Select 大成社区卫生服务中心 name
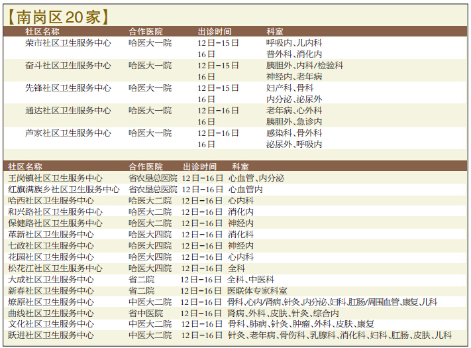The image size is (471, 348). [x=51, y=280]
